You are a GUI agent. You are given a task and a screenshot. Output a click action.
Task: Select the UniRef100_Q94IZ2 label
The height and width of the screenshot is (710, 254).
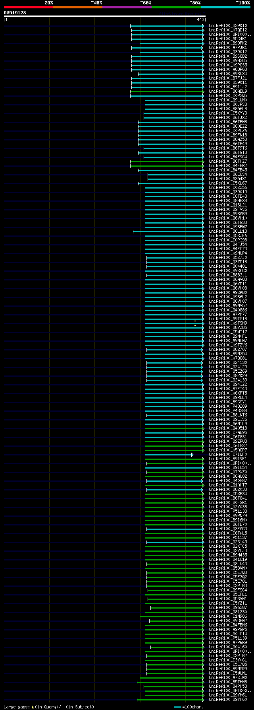pos(228,385)
